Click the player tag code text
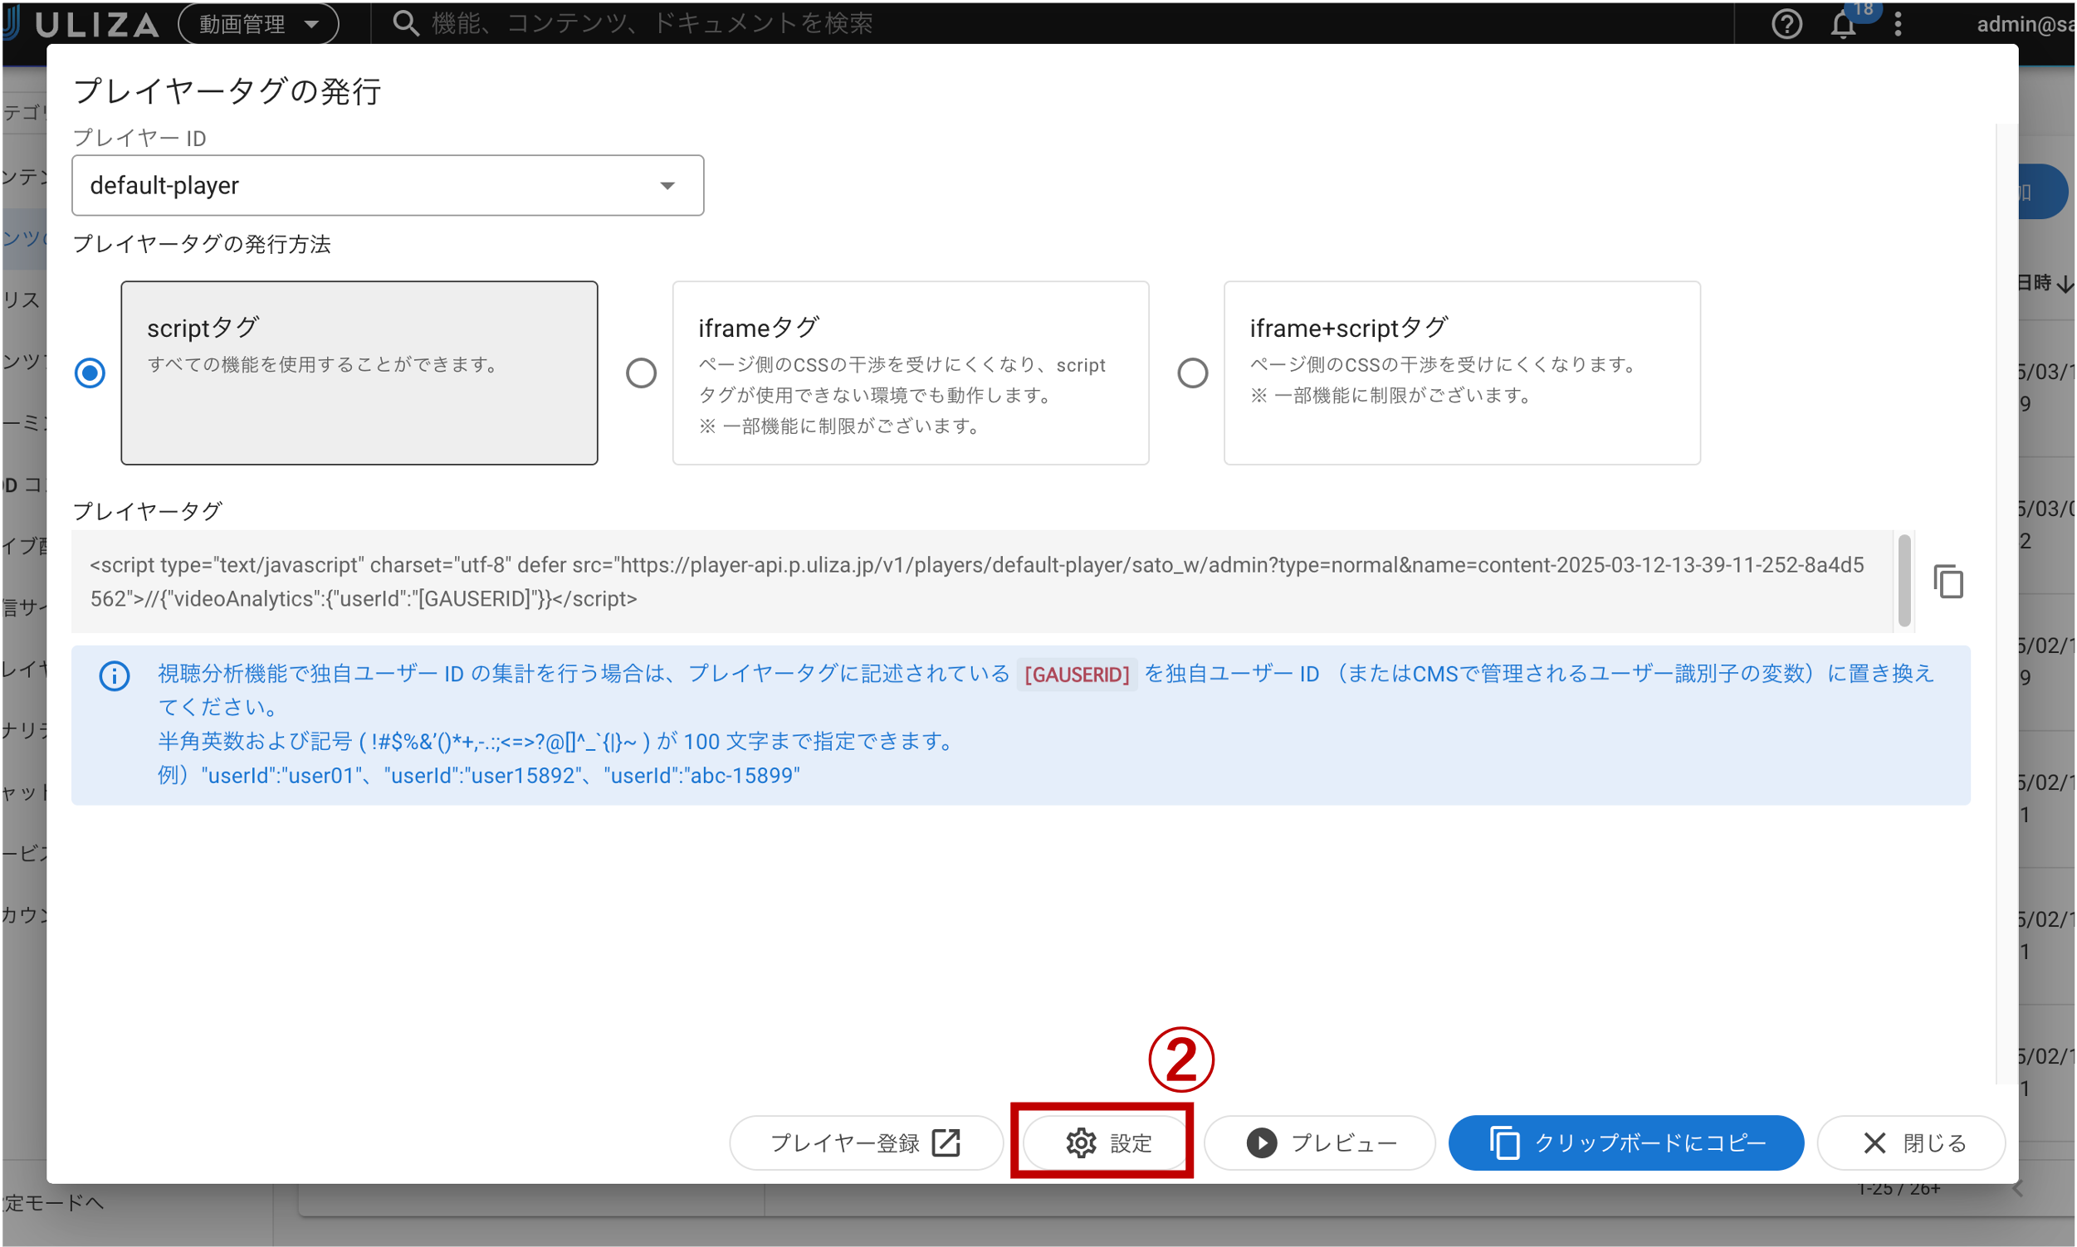Screen dimensions: 2077x1247 pos(977,582)
